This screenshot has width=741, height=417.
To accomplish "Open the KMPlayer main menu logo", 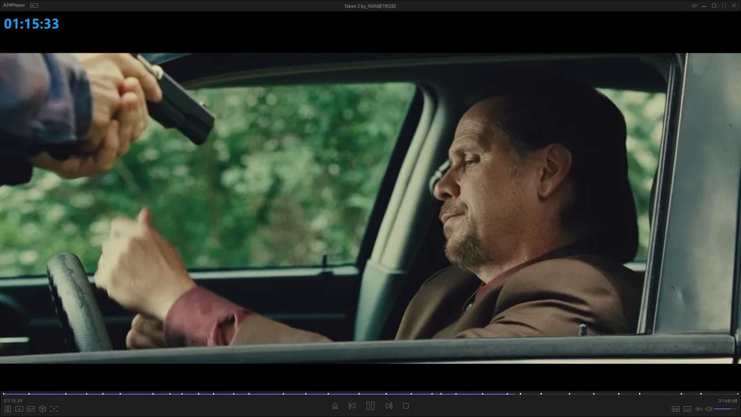I will [x=16, y=5].
